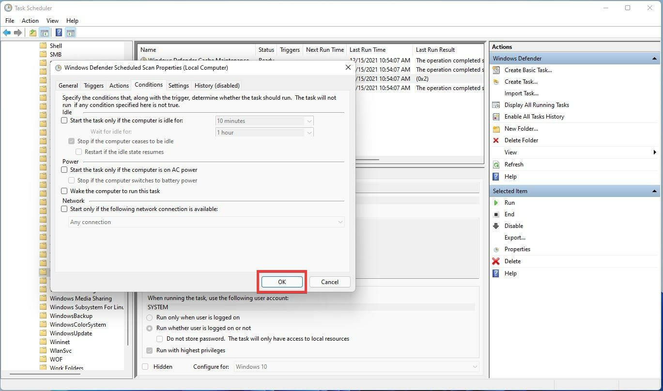Click the WindowsUpdate folder icon
This screenshot has height=391, width=663.
pos(43,333)
